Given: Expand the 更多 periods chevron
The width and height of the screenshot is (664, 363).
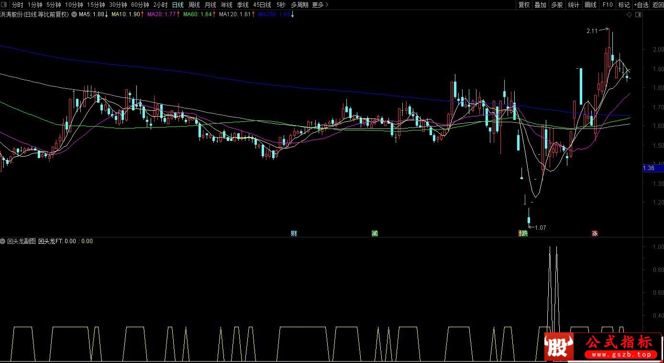Looking at the screenshot, I should [327, 5].
